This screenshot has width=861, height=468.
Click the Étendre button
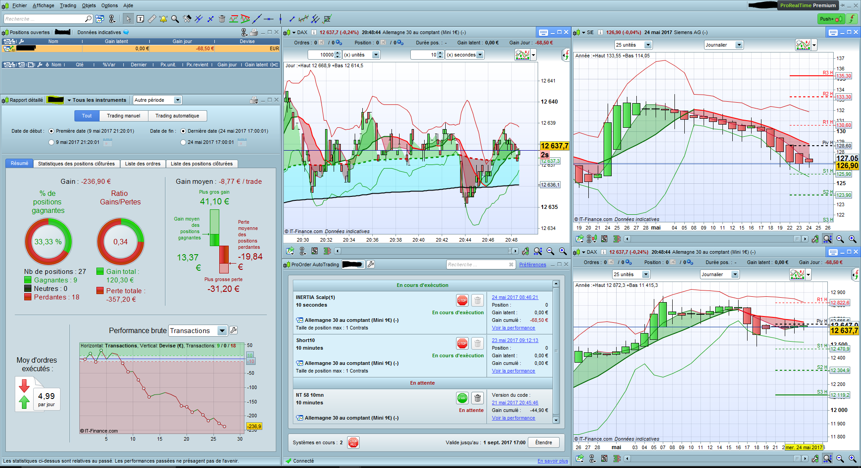click(544, 442)
